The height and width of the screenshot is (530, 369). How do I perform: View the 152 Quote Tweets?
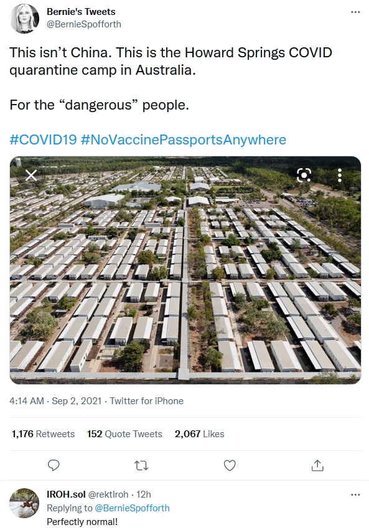[x=124, y=433]
